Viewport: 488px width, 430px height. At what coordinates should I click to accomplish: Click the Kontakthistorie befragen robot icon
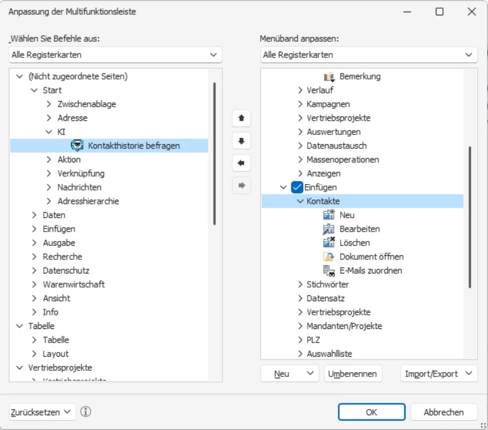(x=77, y=145)
